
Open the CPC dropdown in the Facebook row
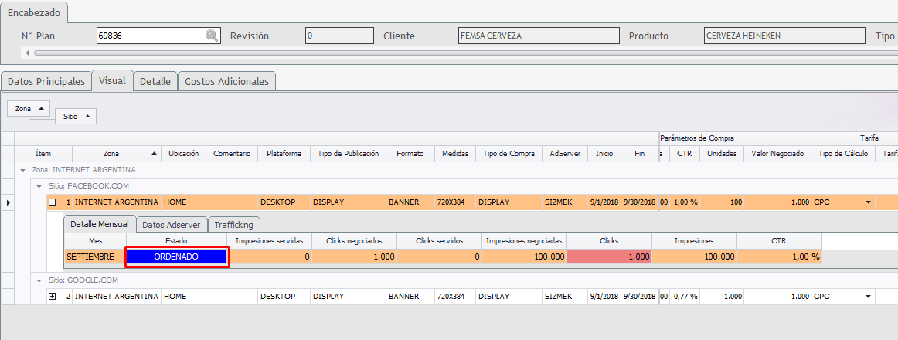click(869, 202)
